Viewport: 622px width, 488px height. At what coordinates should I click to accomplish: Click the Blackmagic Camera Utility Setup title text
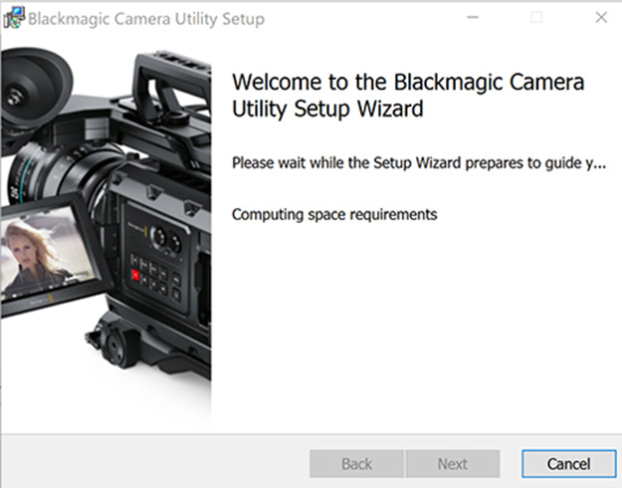coord(146,19)
